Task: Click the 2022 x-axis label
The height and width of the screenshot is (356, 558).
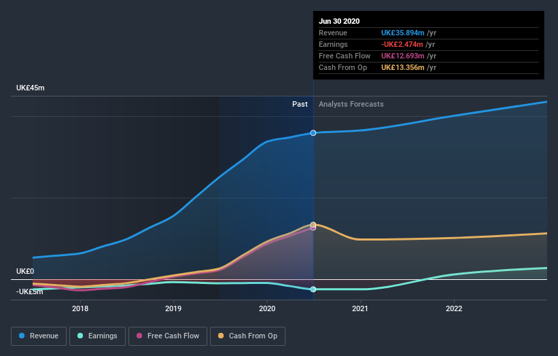Action: click(454, 308)
